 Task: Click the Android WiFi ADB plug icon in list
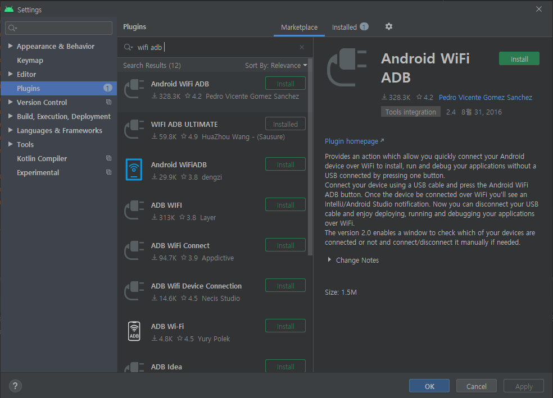click(134, 89)
